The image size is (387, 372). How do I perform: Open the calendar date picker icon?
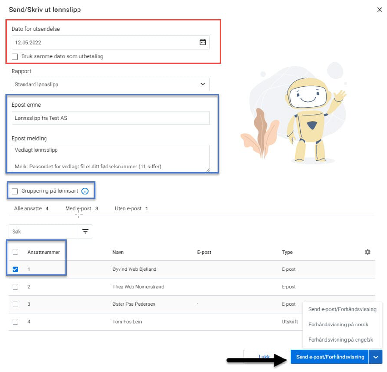[x=203, y=42]
